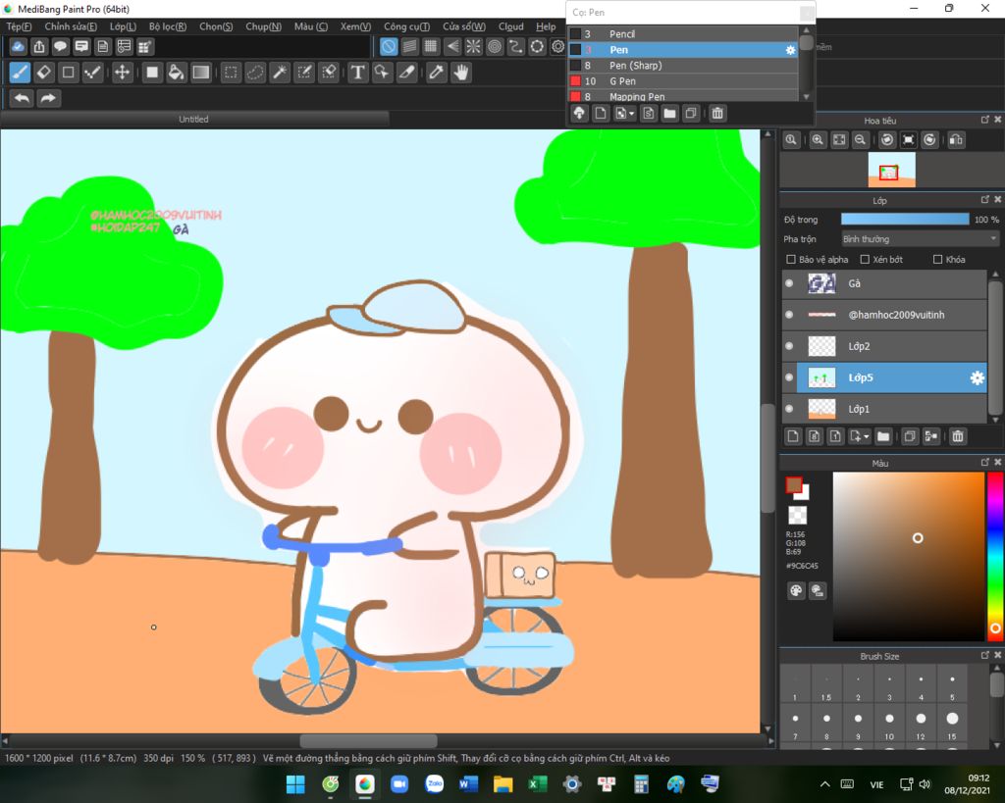Click the Redo arrow
Viewport: 1005px width, 803px height.
tap(48, 98)
